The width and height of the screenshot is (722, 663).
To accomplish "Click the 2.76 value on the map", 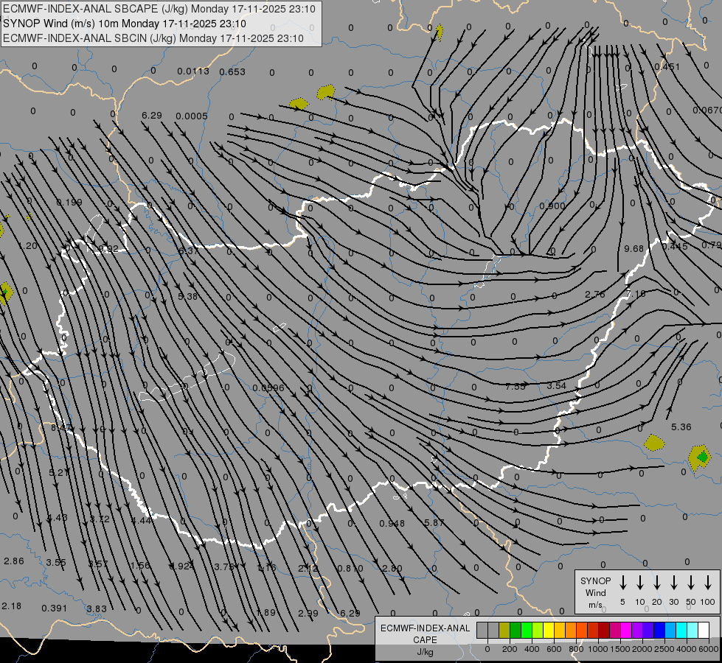I will click(595, 294).
